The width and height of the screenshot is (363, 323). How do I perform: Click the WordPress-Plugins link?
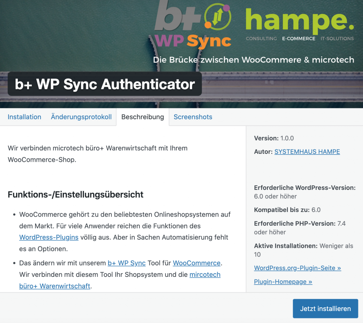[x=49, y=237]
